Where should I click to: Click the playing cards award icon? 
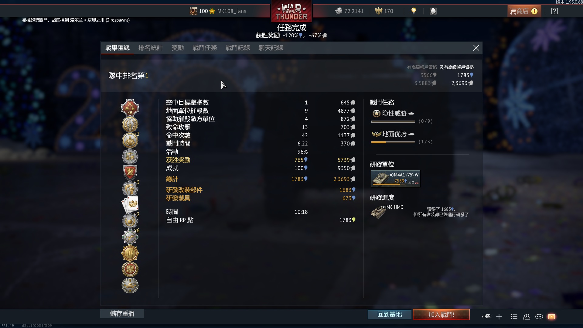pos(130,204)
